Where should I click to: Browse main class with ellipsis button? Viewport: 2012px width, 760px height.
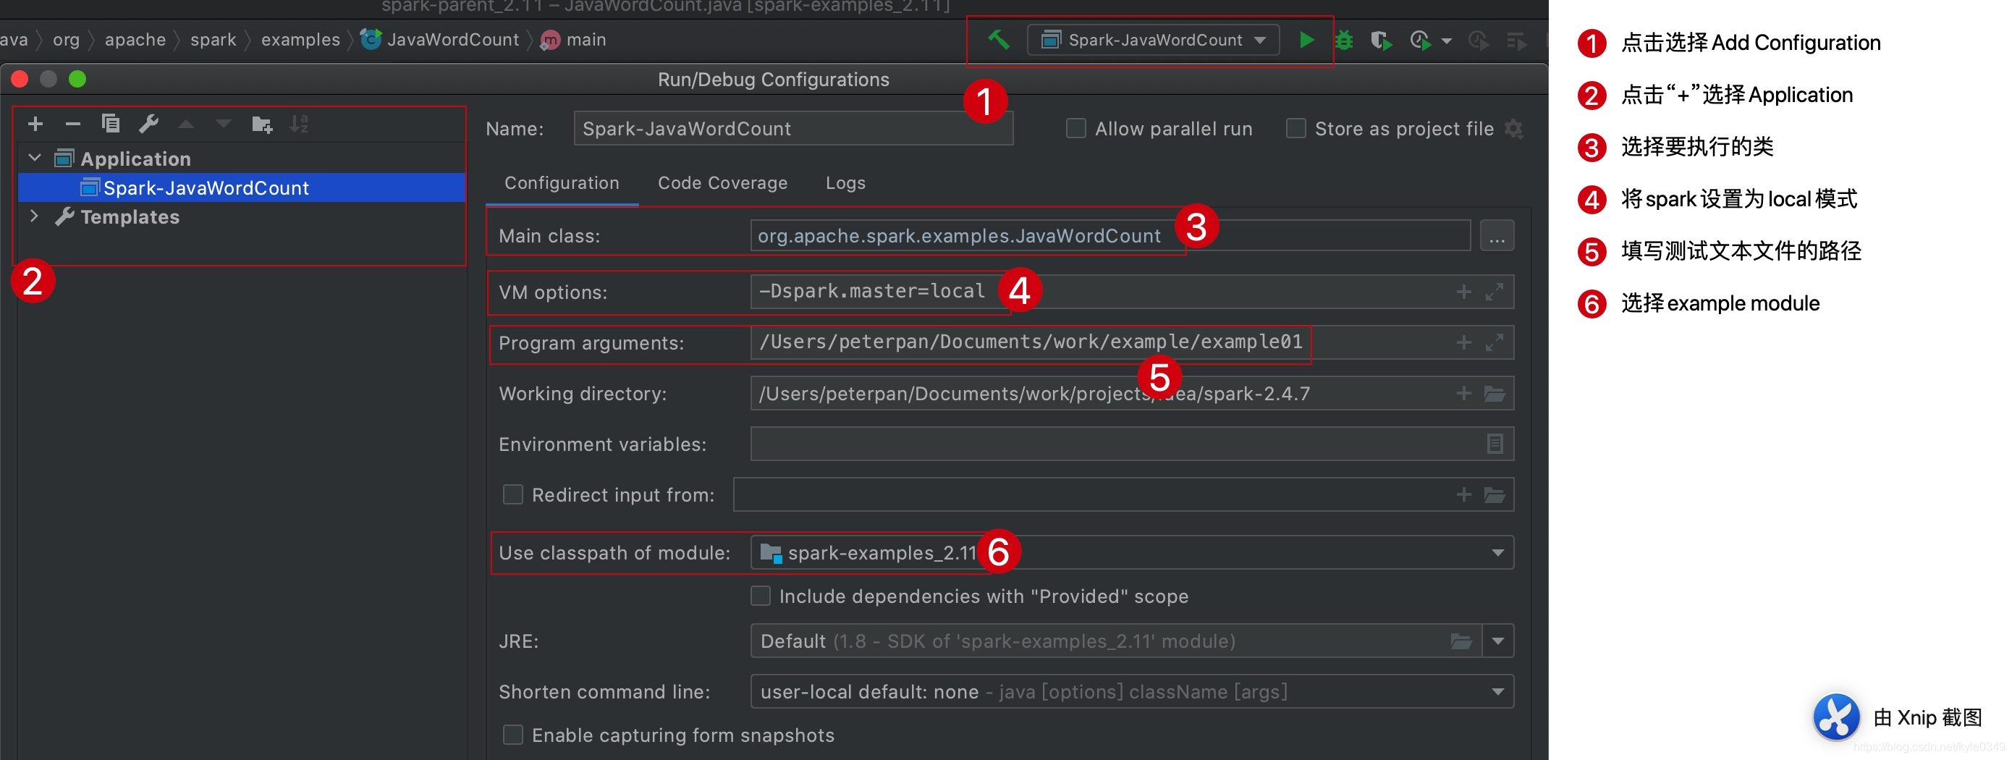(x=1497, y=236)
